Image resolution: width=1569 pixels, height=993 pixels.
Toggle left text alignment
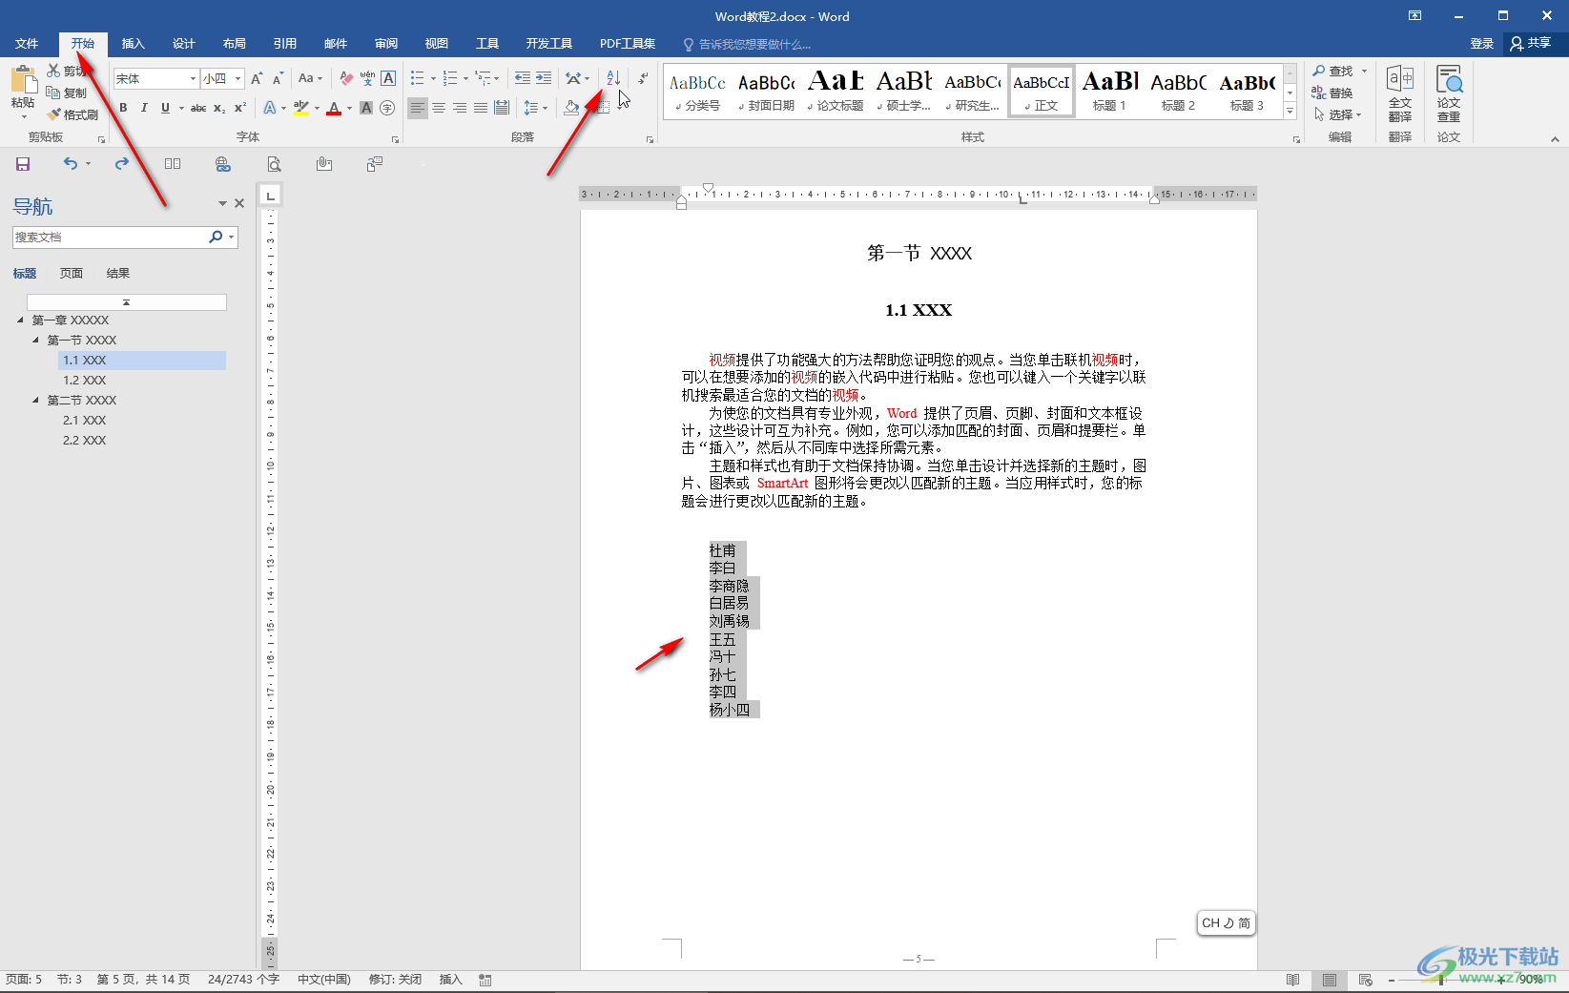pyautogui.click(x=418, y=108)
